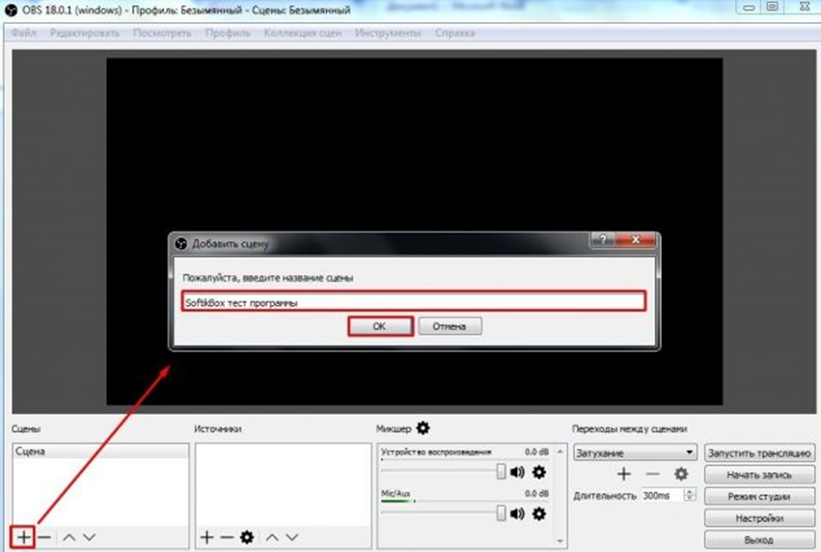
Task: Click Запустить трансляцию button
Action: 759,453
